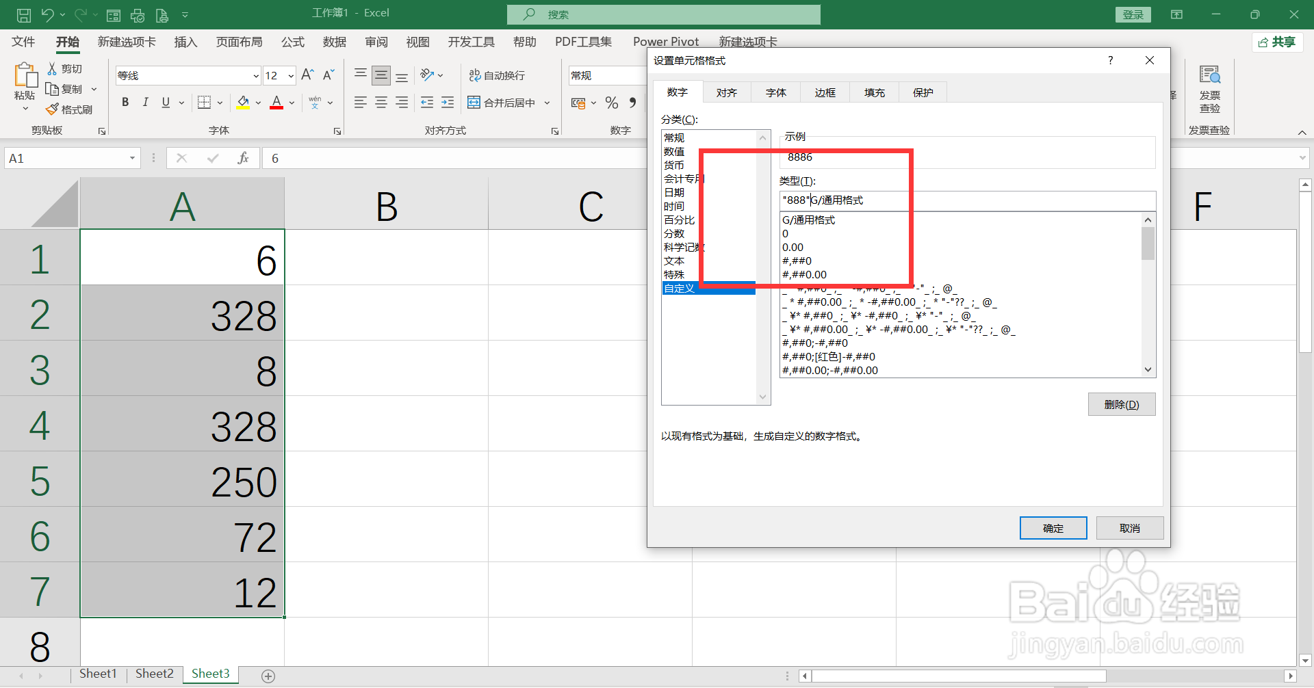Expand the Alignment group dialog launcher
Image resolution: width=1314 pixels, height=688 pixels.
555,131
